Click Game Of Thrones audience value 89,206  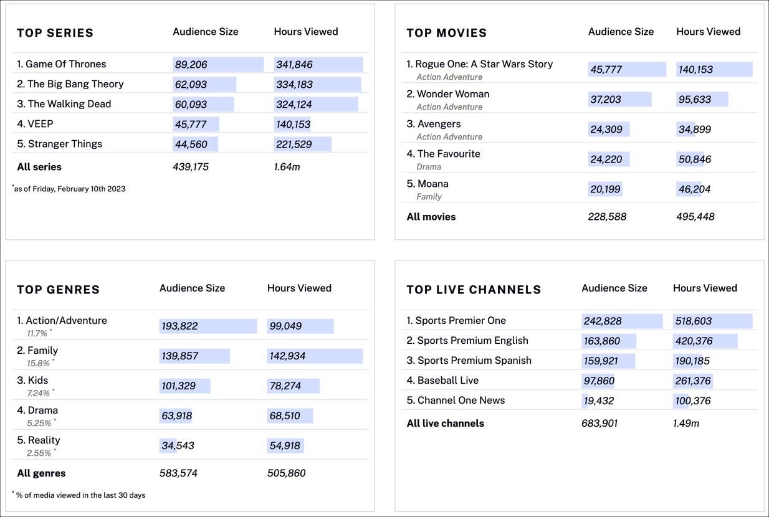pos(191,65)
